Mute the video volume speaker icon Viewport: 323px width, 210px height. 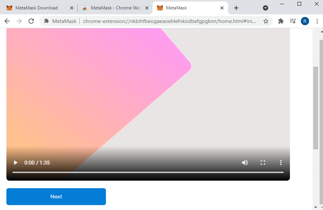tap(245, 163)
